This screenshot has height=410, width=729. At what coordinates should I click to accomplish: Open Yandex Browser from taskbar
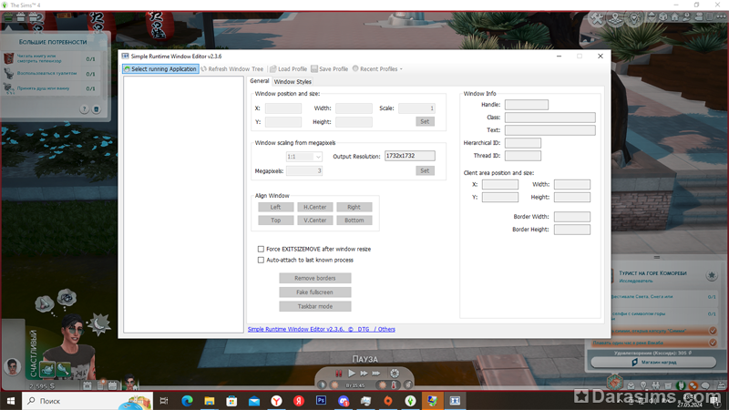[276, 401]
